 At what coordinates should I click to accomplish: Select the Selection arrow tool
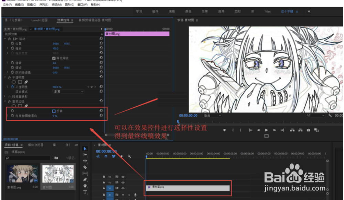(85, 149)
